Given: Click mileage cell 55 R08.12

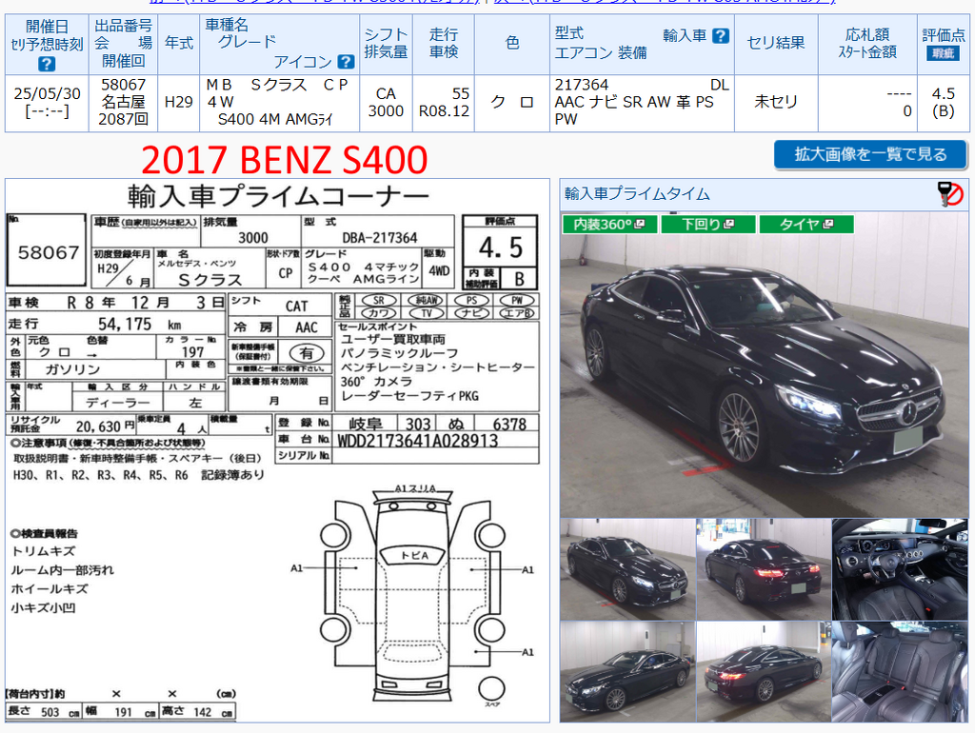Looking at the screenshot, I should pyautogui.click(x=444, y=103).
